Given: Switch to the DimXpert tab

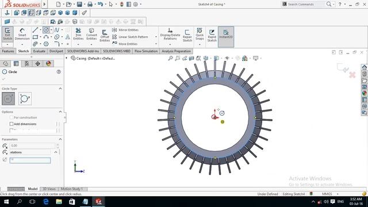Looking at the screenshot, I should point(56,51).
